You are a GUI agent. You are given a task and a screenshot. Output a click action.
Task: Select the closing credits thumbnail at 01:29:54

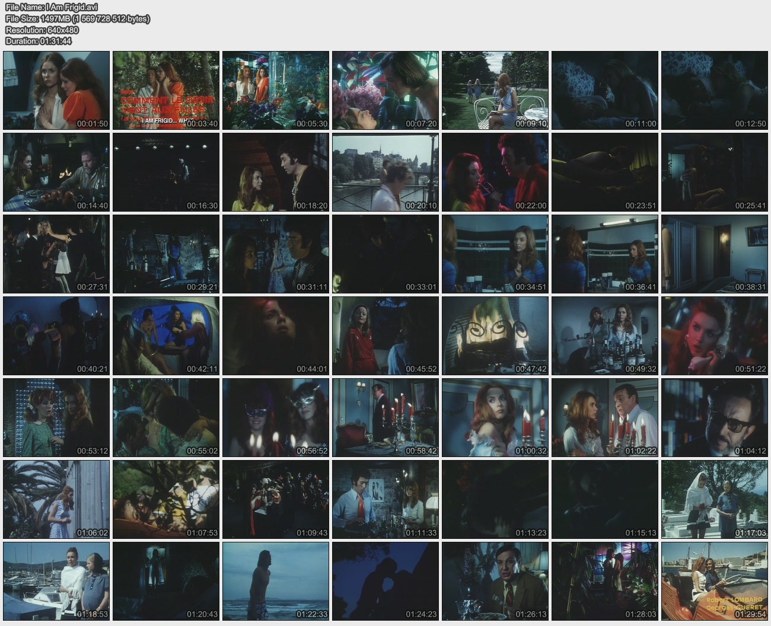point(715,581)
